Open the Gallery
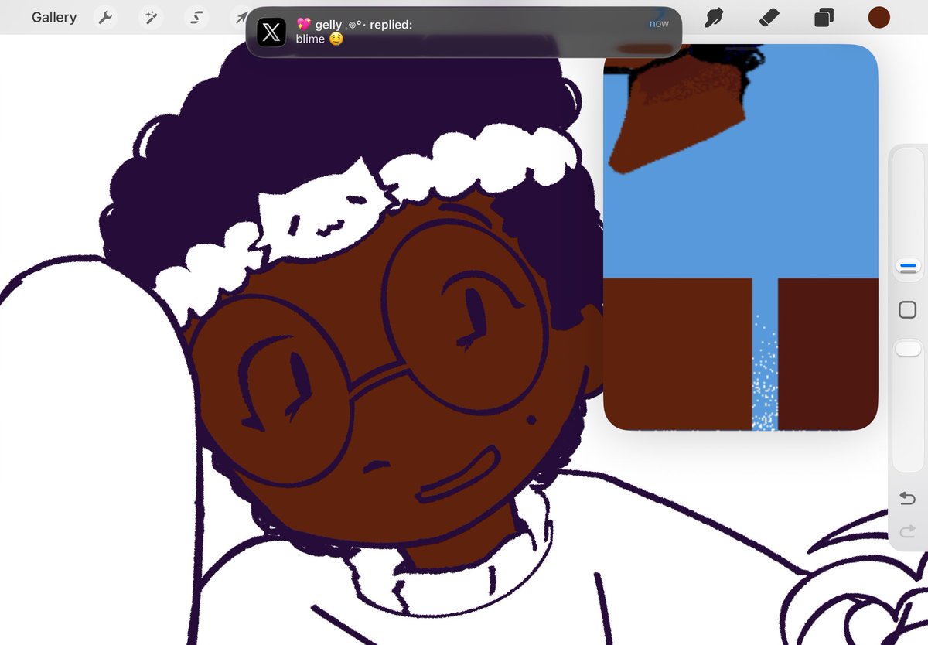 [54, 17]
